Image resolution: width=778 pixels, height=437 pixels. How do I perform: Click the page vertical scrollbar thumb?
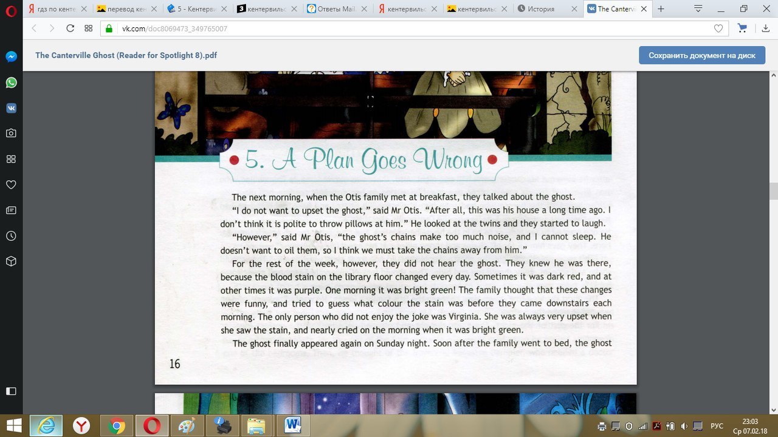tap(773, 191)
